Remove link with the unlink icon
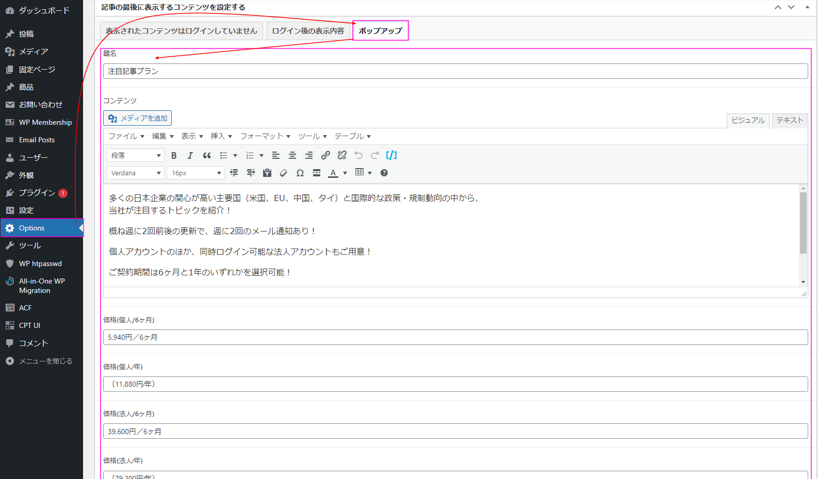Image resolution: width=818 pixels, height=479 pixels. (x=342, y=155)
